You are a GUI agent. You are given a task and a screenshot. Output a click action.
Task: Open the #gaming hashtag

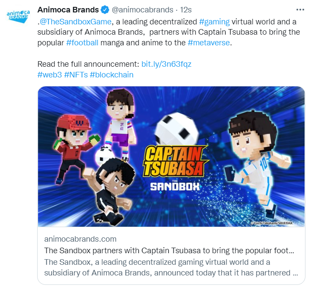(x=214, y=22)
